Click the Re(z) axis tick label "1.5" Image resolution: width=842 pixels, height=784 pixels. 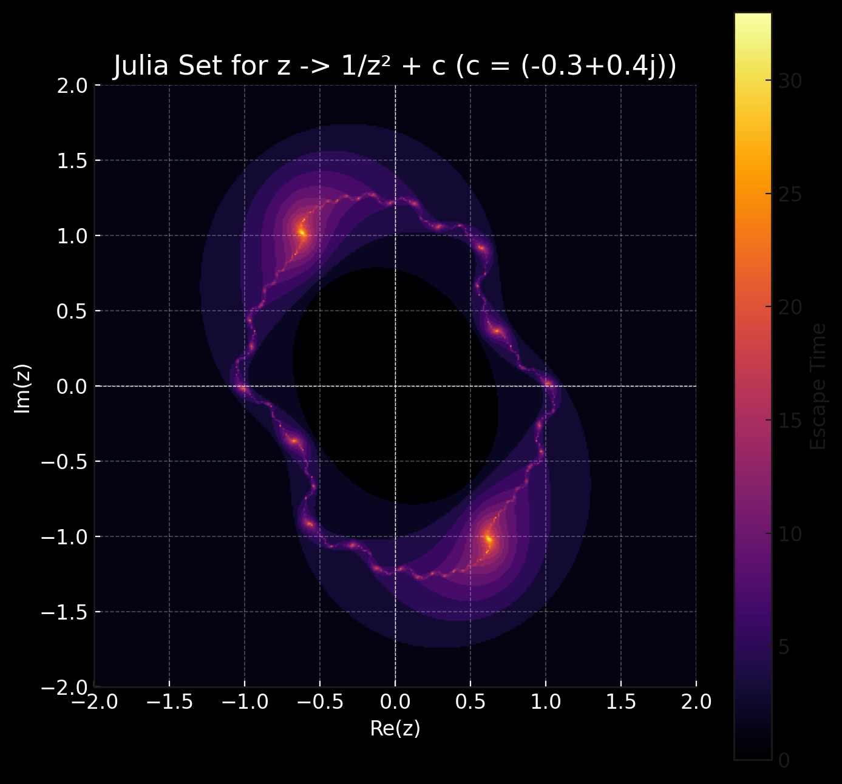[x=621, y=703]
